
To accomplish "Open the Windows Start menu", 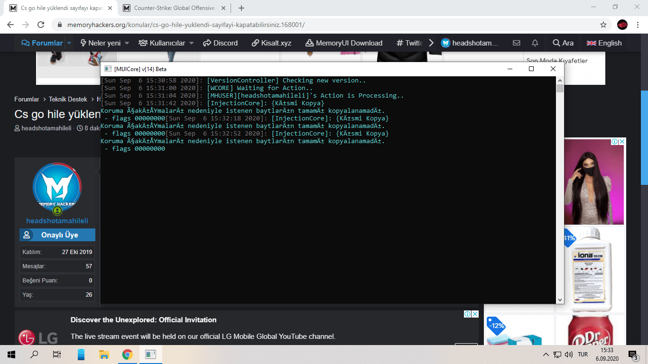I will [x=11, y=354].
